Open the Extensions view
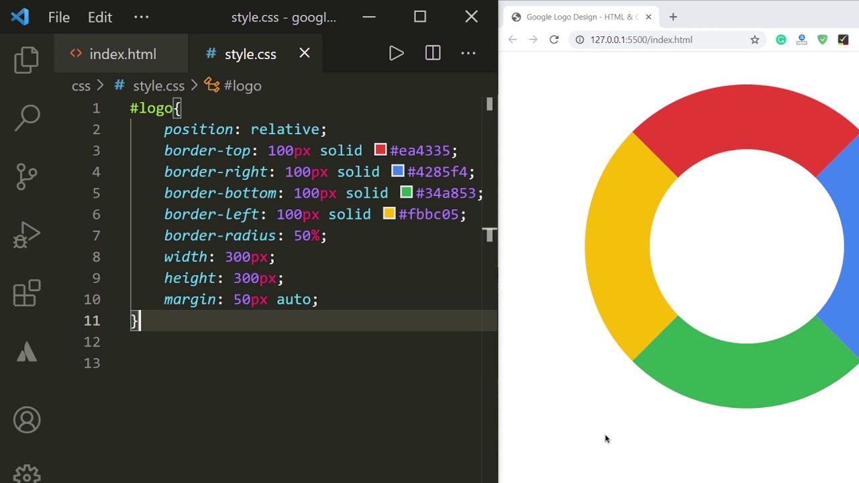Image resolution: width=859 pixels, height=483 pixels. click(27, 293)
